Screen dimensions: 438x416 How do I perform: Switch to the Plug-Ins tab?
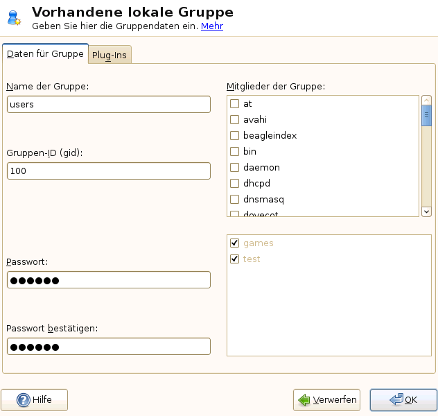click(x=109, y=55)
